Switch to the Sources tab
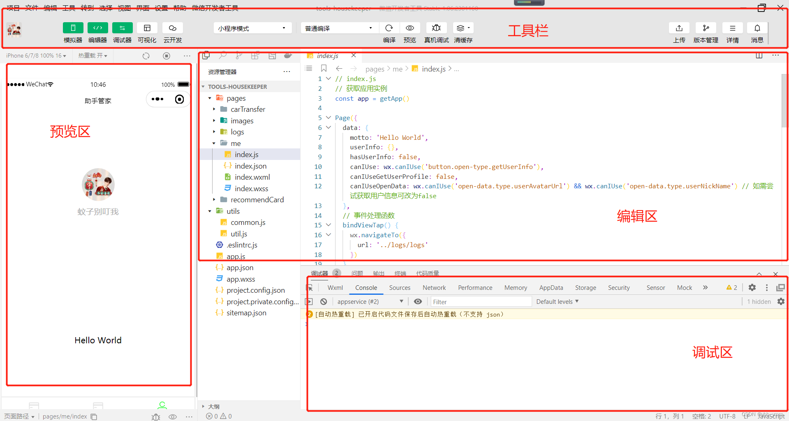This screenshot has height=421, width=789. (x=400, y=288)
